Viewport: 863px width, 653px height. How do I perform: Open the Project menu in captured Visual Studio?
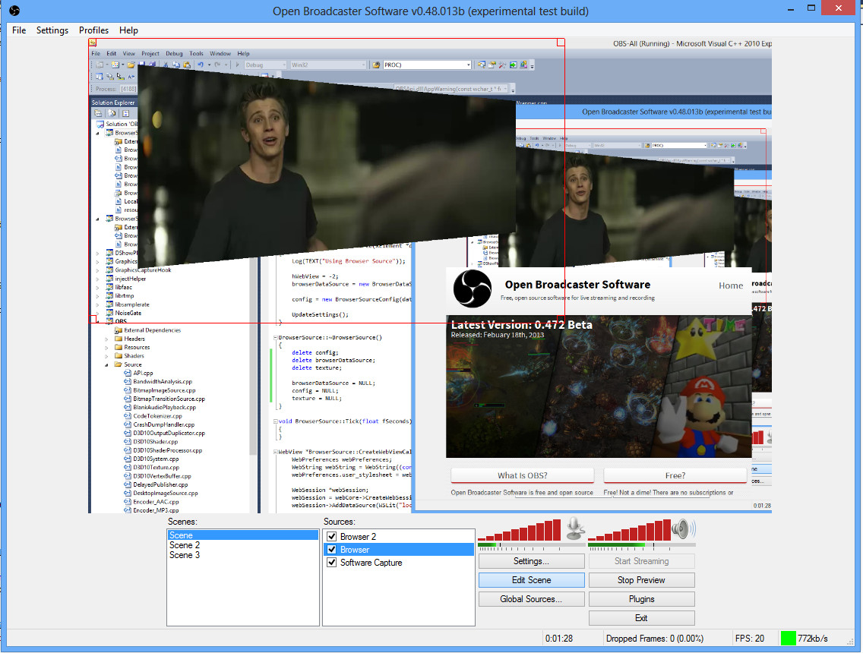click(150, 53)
